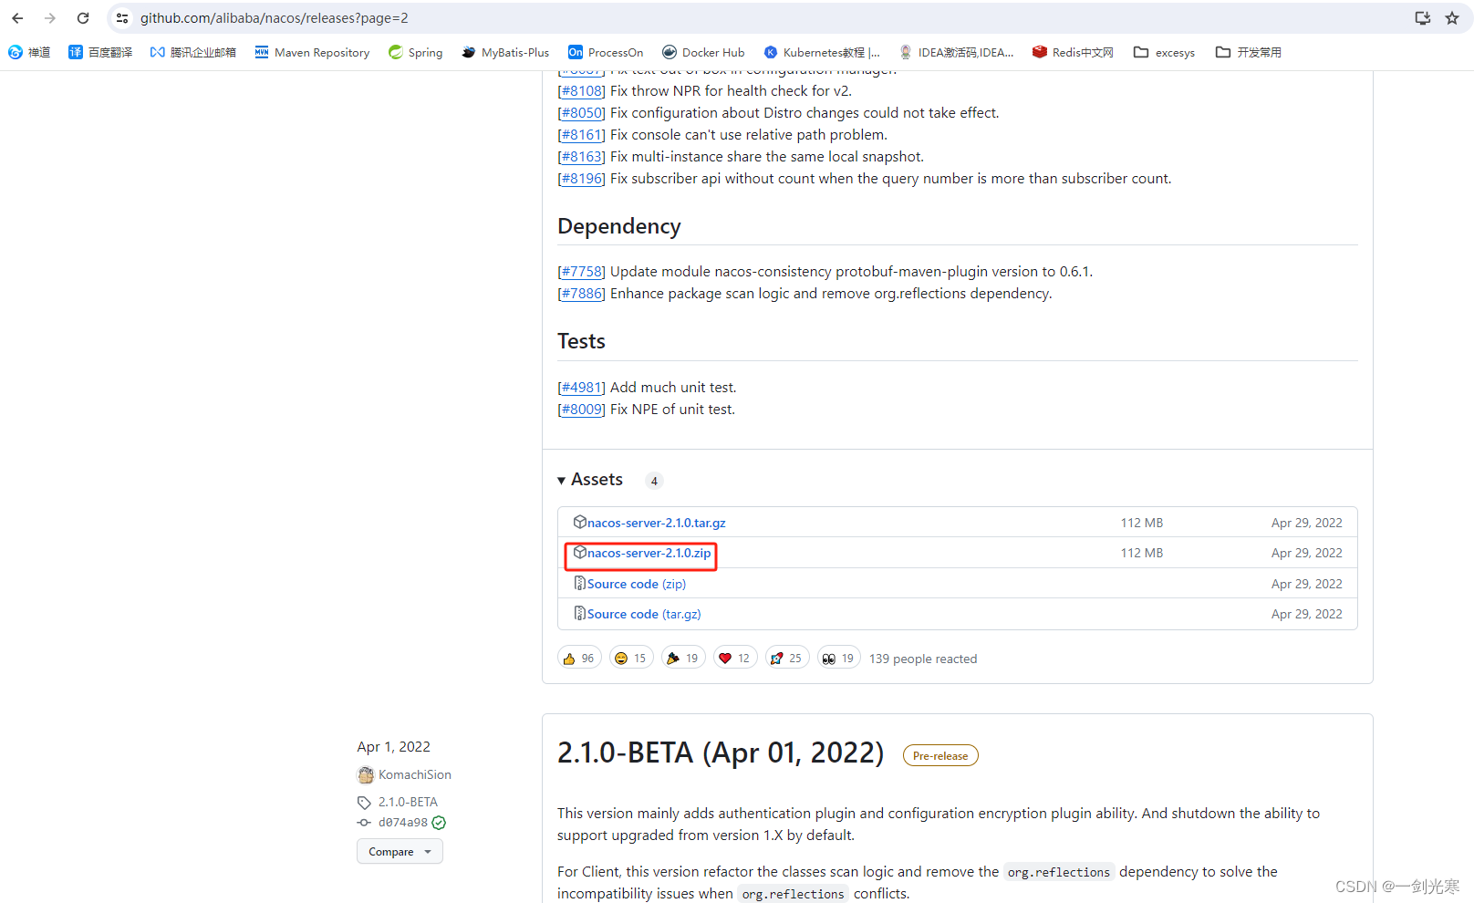Click the Dependency heading
This screenshot has width=1474, height=903.
point(619,226)
